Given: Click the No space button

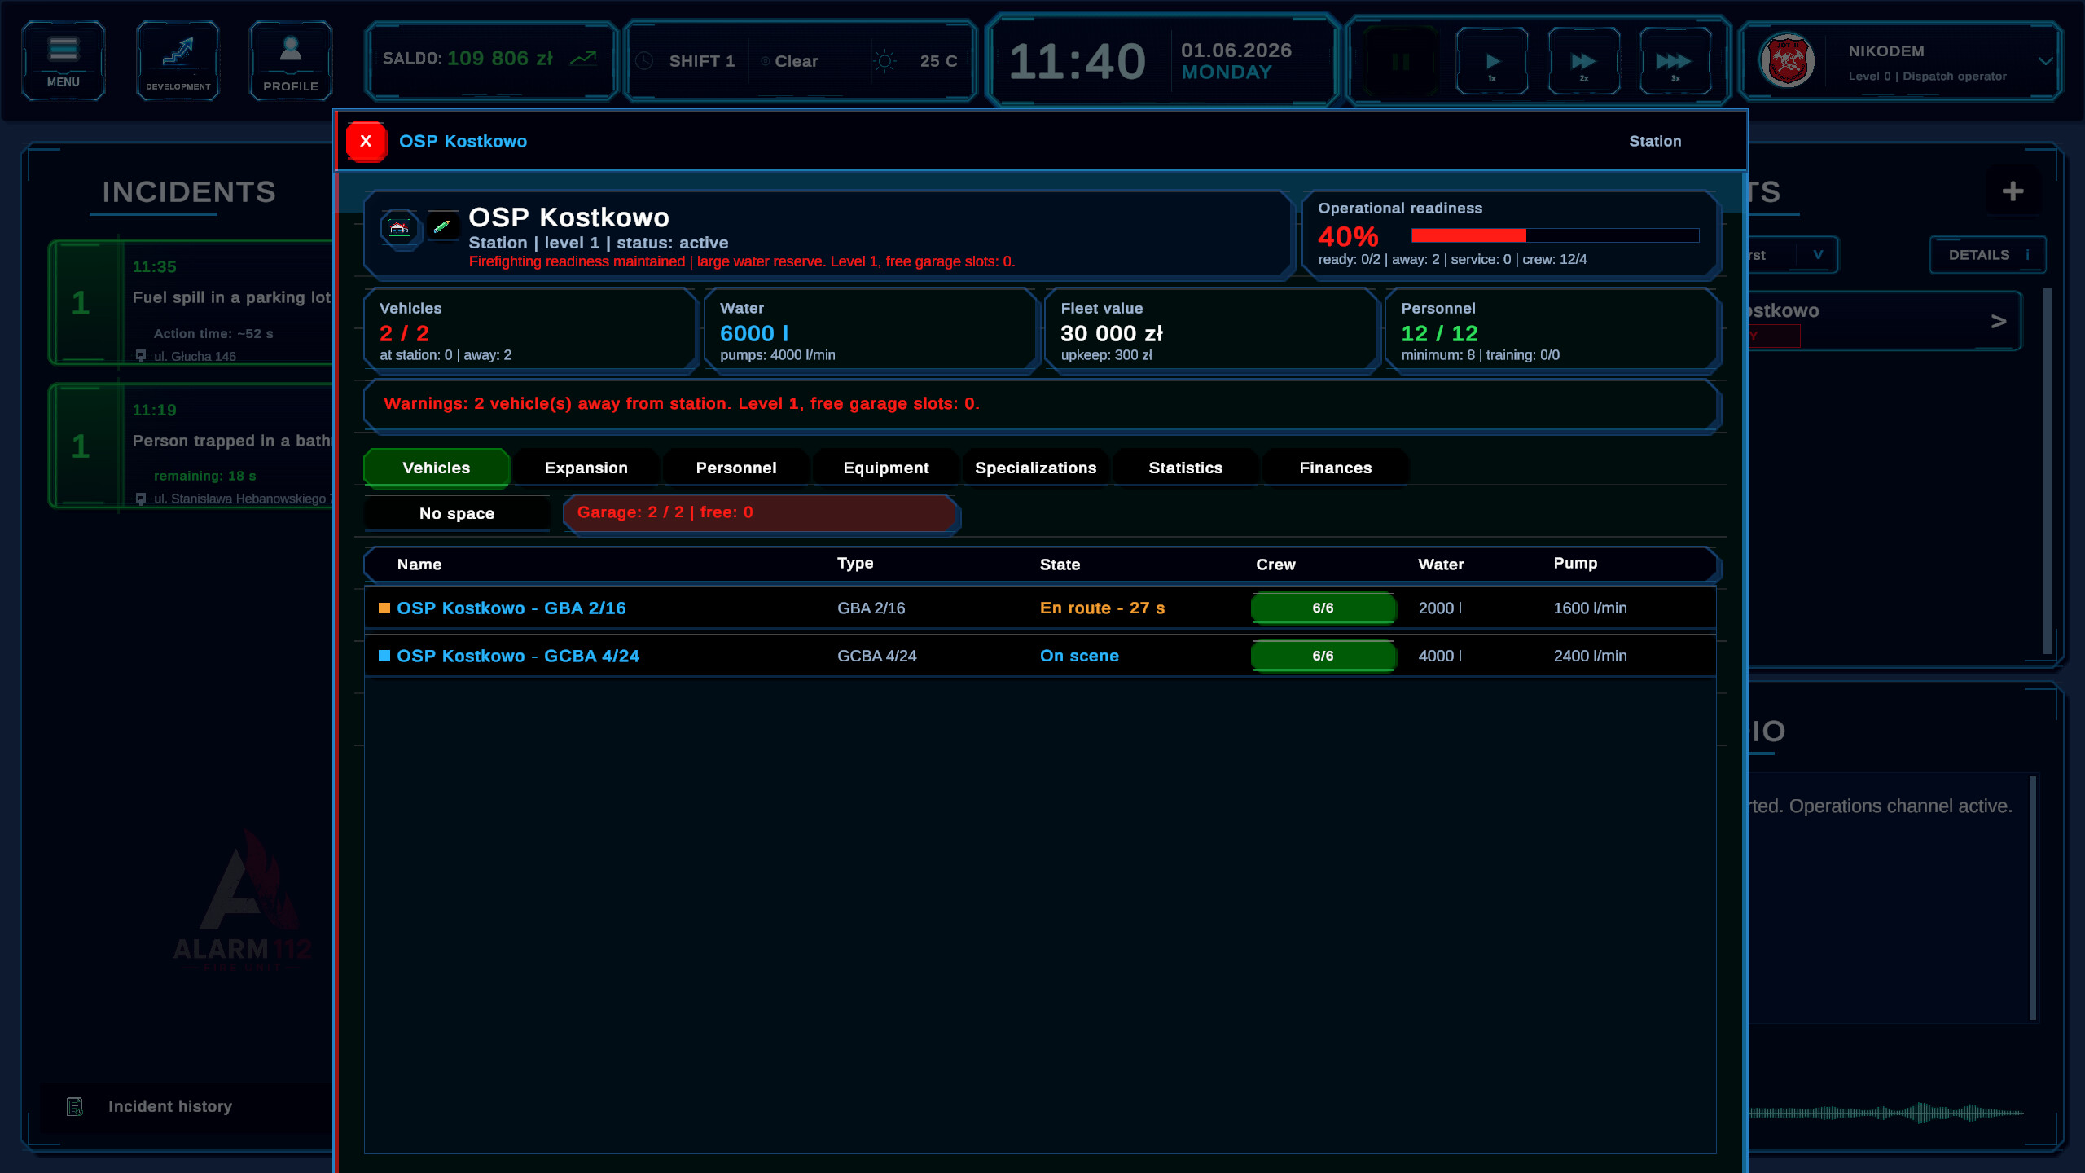Looking at the screenshot, I should click(x=457, y=513).
